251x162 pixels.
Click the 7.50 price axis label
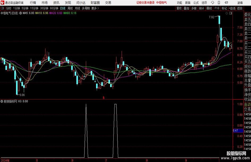(240, 28)
